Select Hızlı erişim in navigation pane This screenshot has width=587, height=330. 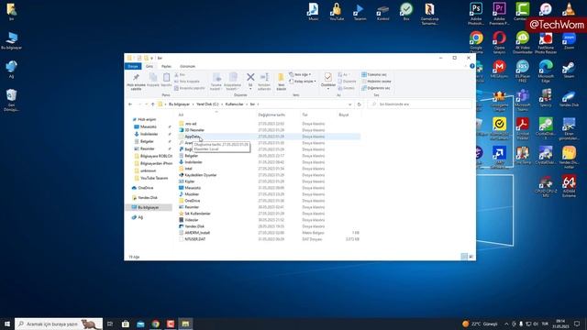coord(147,119)
